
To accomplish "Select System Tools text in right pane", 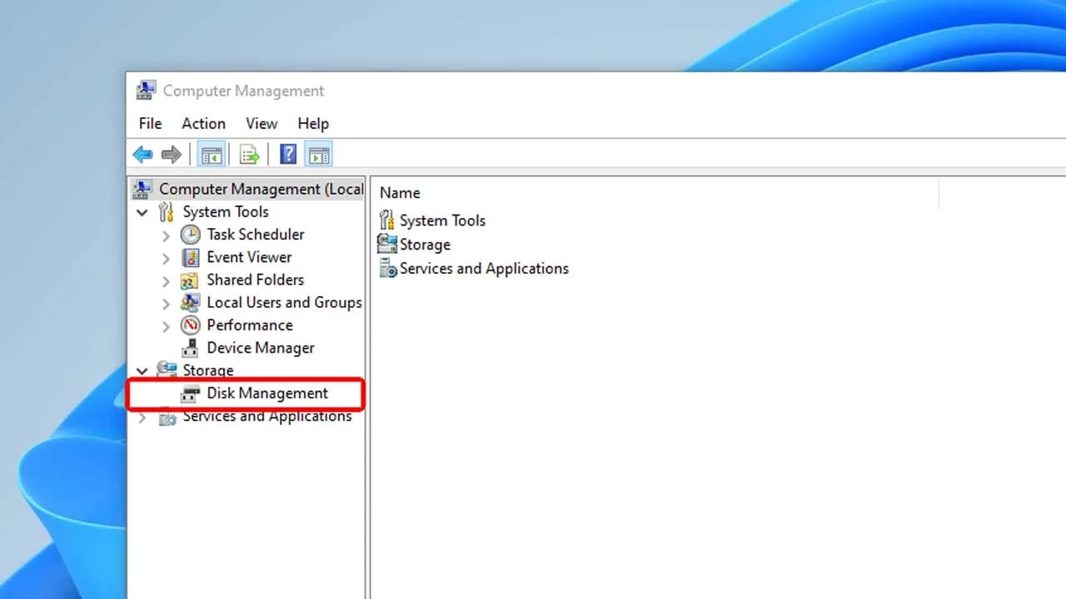I will point(442,220).
